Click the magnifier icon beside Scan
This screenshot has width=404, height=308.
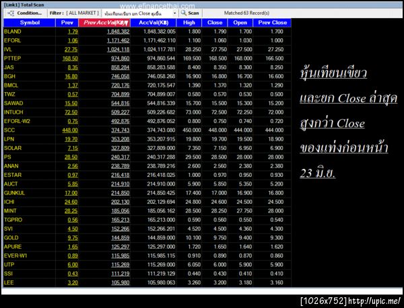(183, 13)
